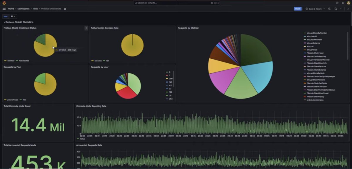The image size is (352, 169).
Task: Focus the Search or jump to field
Action: tap(176, 3)
